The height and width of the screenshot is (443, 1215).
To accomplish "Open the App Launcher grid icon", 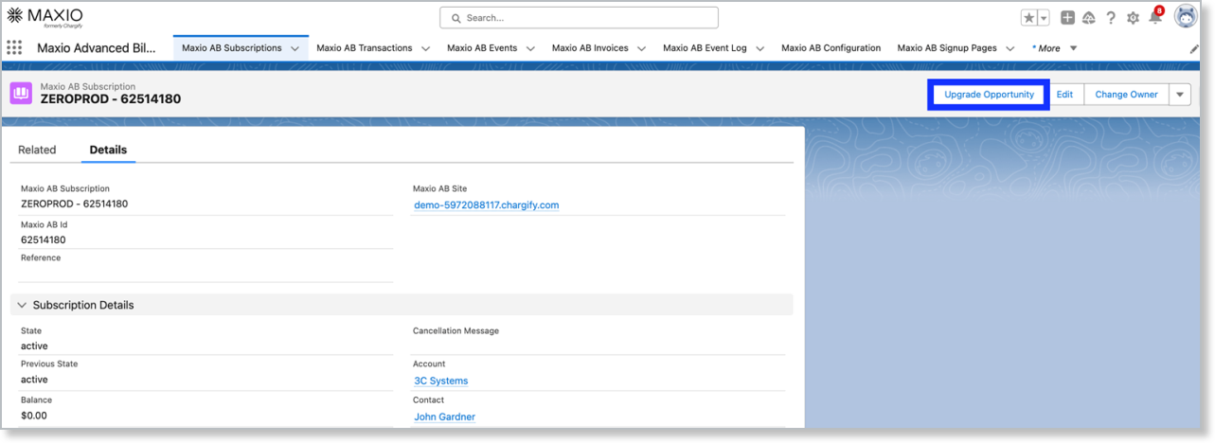I will 14,48.
